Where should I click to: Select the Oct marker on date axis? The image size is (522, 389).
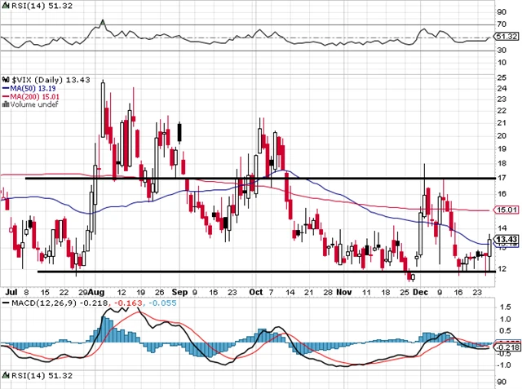255,290
